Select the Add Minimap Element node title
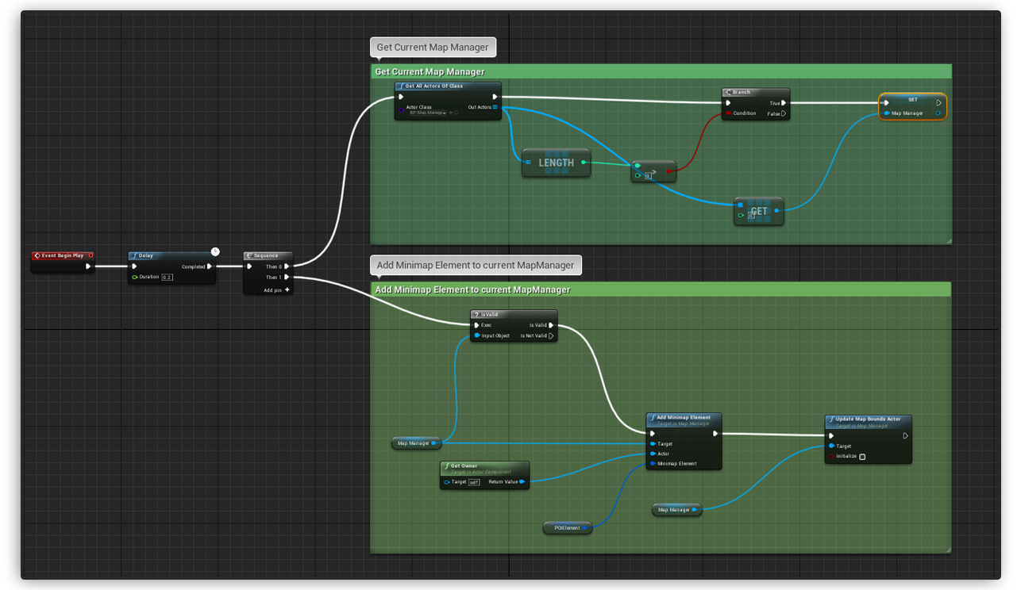 click(684, 417)
